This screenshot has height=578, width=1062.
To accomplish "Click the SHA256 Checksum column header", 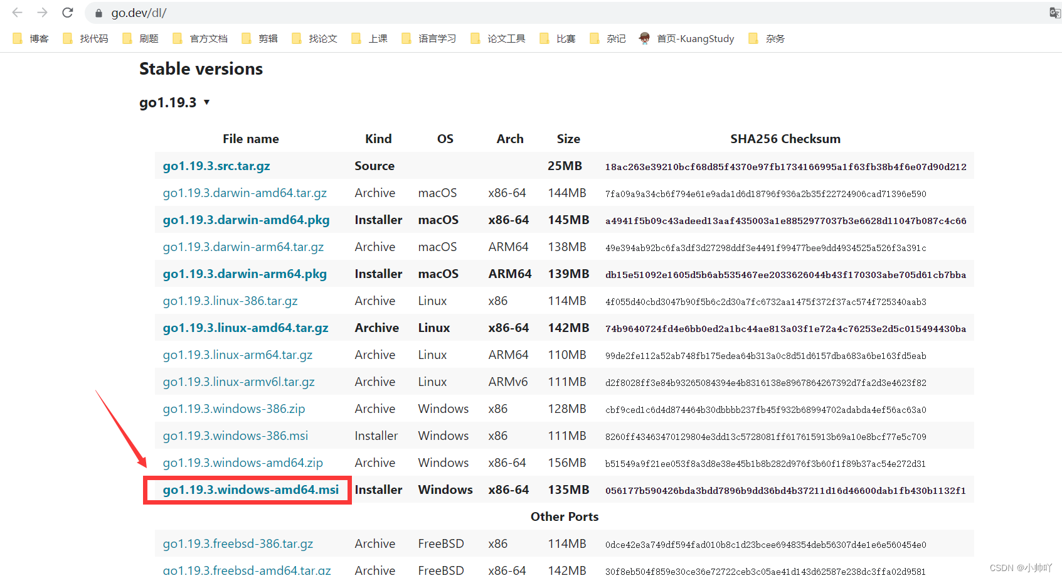I will coord(785,139).
